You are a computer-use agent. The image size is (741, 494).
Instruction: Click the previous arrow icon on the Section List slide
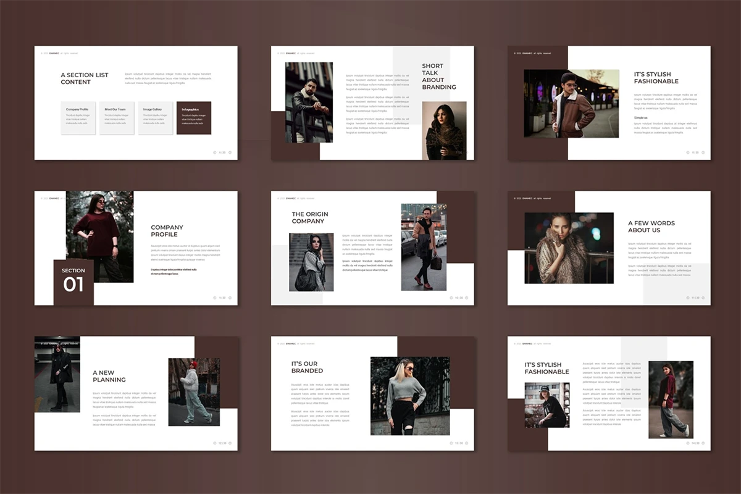214,152
